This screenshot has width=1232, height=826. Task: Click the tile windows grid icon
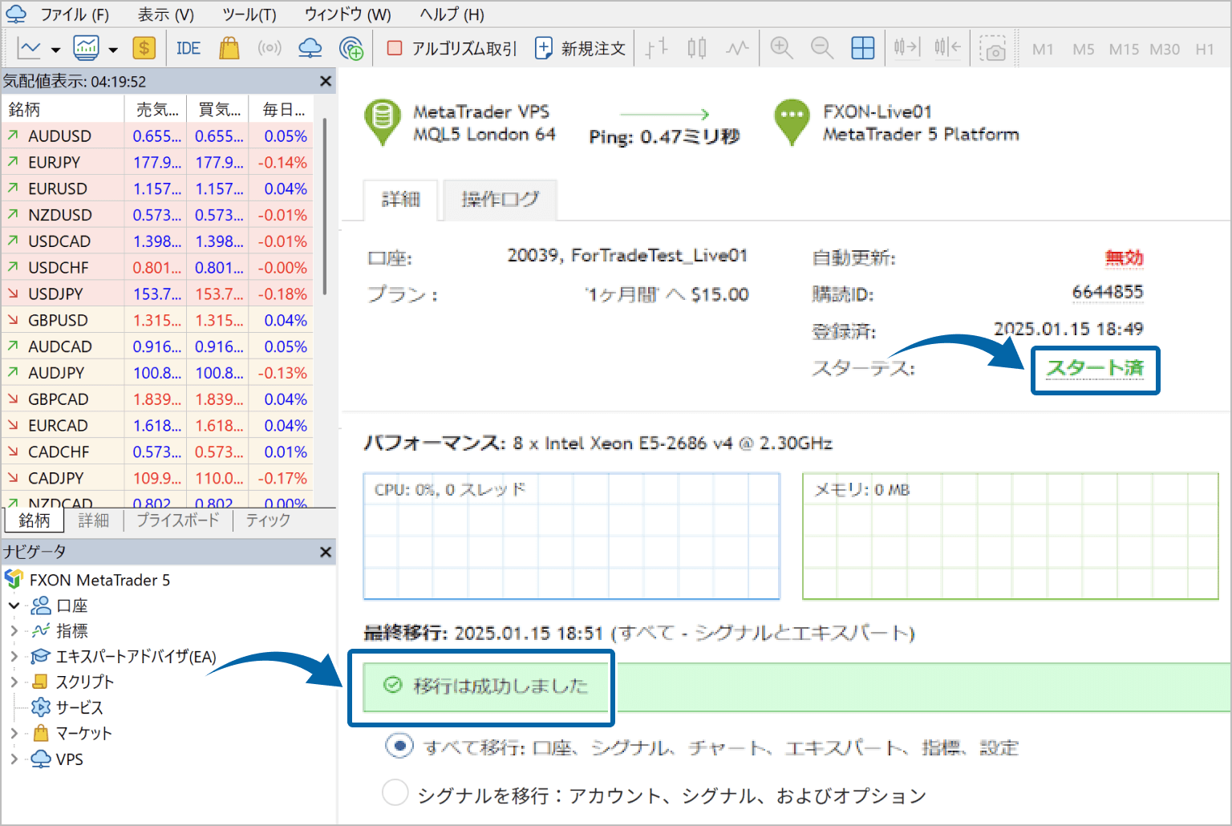862,49
